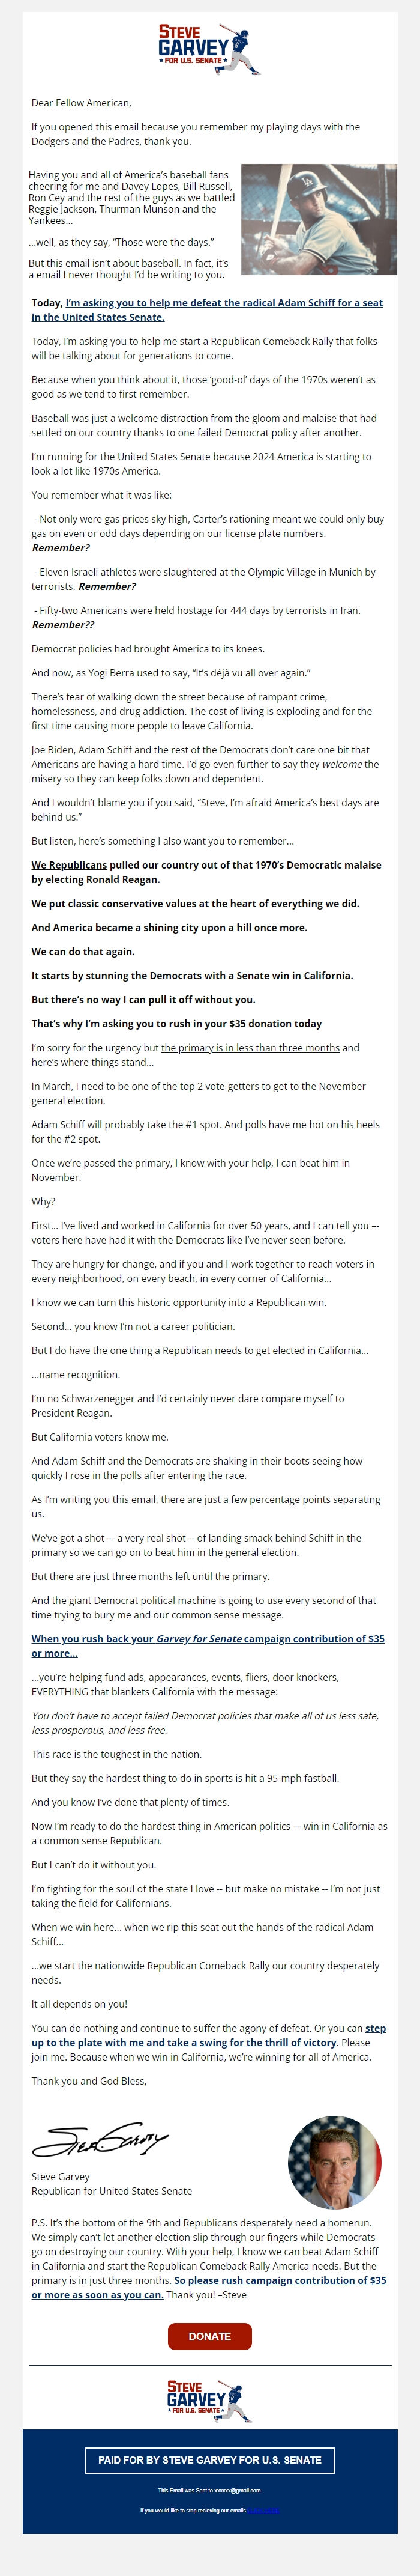Click the 'Dear Fellow American' greeting line
The image size is (420, 2576).
pyautogui.click(x=81, y=103)
